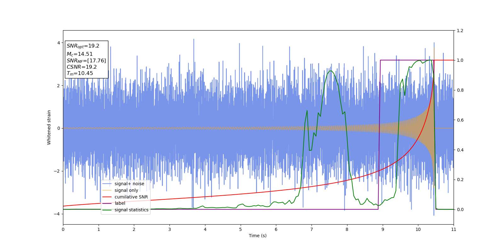Click the right axis tick label 0.8
This screenshot has width=504, height=252.
(x=460, y=90)
